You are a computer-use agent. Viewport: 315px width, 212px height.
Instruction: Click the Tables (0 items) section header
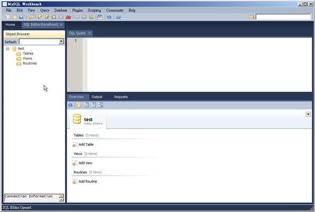point(86,135)
